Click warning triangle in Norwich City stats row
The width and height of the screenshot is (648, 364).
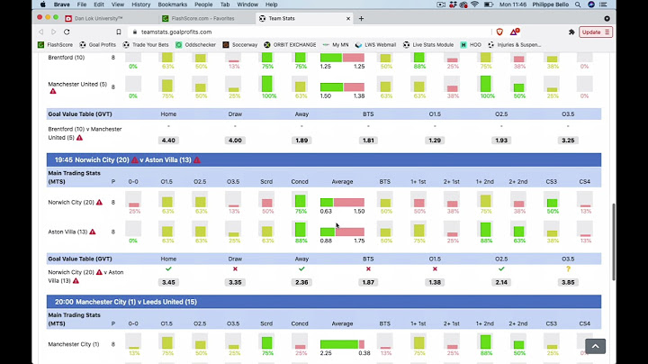(99, 202)
